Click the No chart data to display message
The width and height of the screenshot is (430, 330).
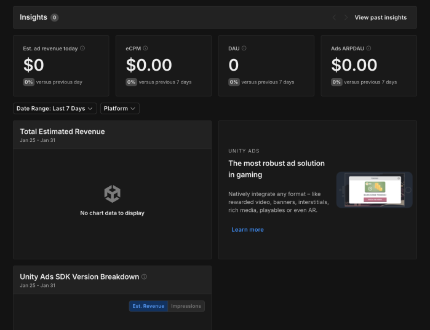[x=112, y=213]
